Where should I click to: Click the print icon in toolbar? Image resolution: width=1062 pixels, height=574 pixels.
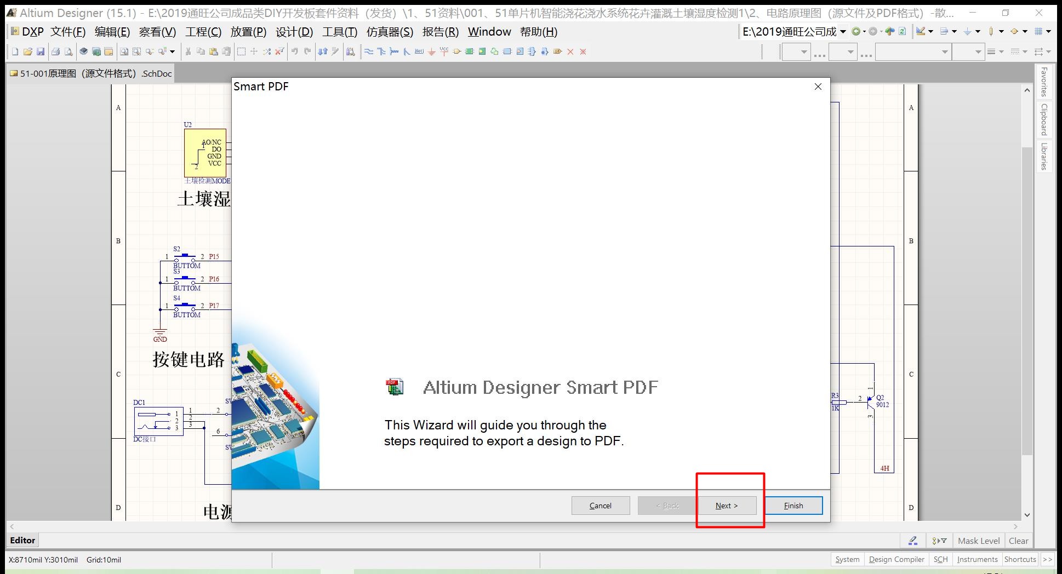coord(55,51)
